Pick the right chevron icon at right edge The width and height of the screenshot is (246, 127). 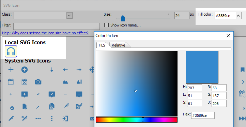pos(243,82)
